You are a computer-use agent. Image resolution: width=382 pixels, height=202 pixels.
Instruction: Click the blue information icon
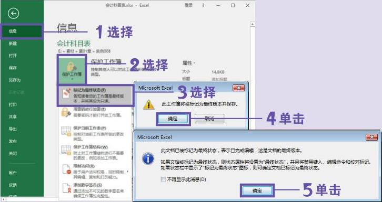tap(148, 159)
